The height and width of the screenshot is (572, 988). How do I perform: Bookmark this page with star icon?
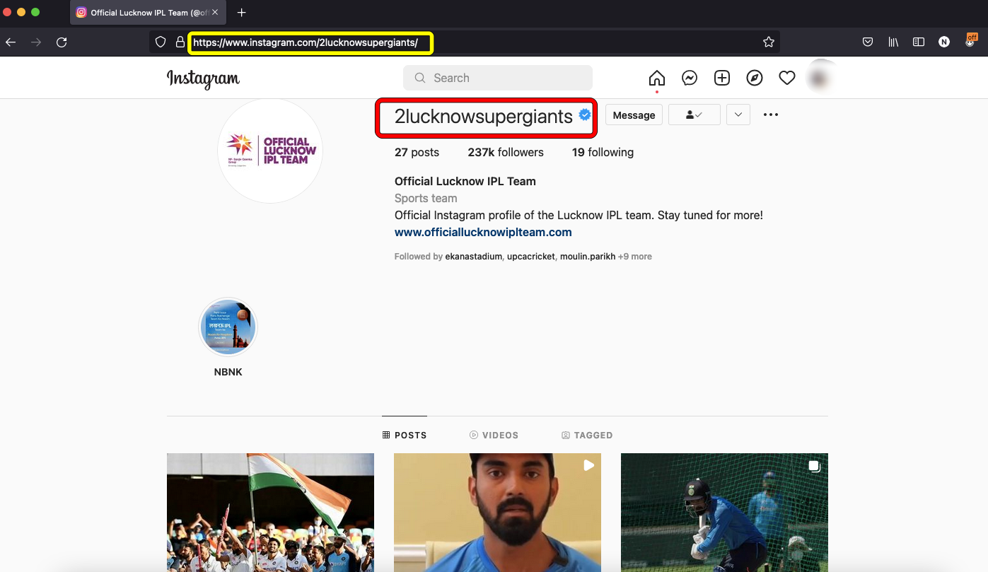pos(769,42)
